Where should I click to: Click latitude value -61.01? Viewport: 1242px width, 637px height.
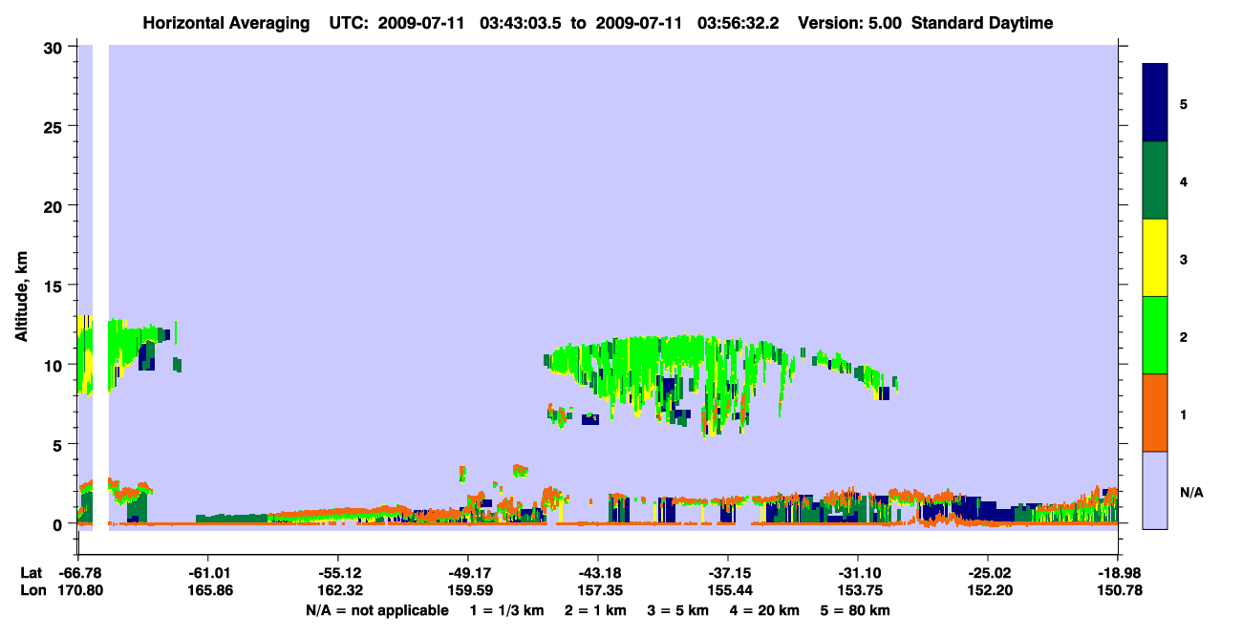208,572
